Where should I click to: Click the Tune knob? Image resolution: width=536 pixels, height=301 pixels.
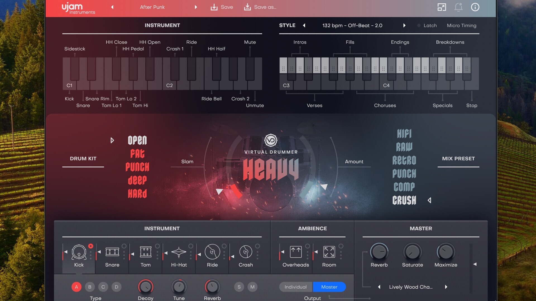pos(179,287)
